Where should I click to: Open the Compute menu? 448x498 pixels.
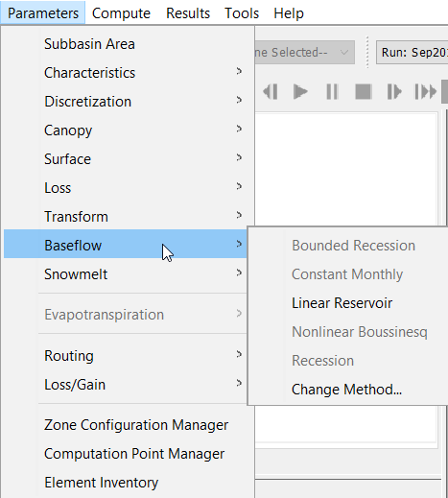click(x=121, y=13)
